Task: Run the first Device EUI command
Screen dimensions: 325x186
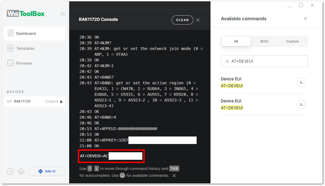Action: click(301, 82)
